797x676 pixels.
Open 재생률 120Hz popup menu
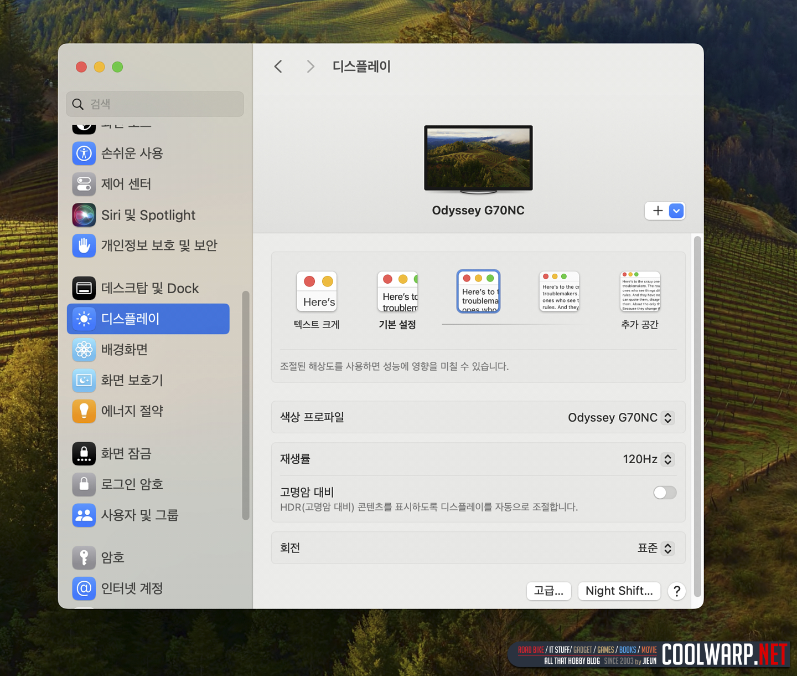(649, 459)
